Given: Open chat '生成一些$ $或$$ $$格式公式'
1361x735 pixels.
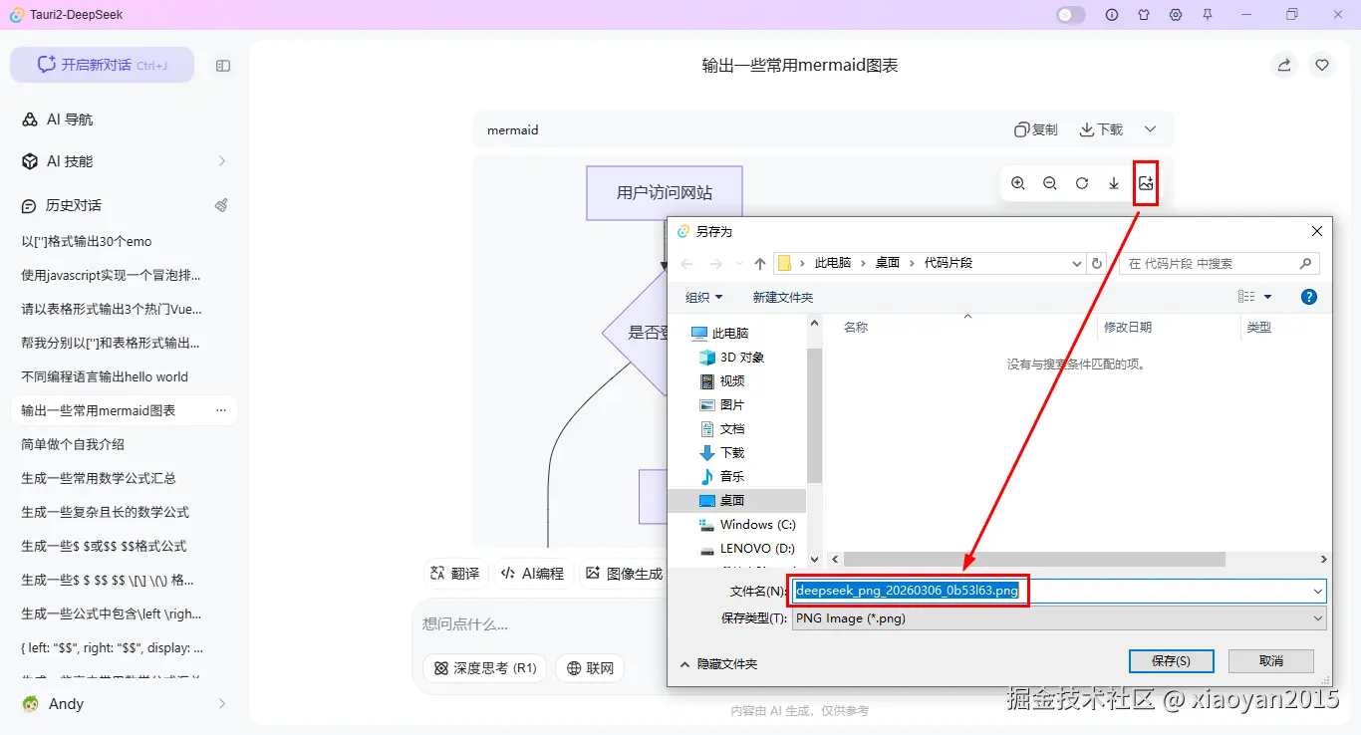Looking at the screenshot, I should [124, 546].
